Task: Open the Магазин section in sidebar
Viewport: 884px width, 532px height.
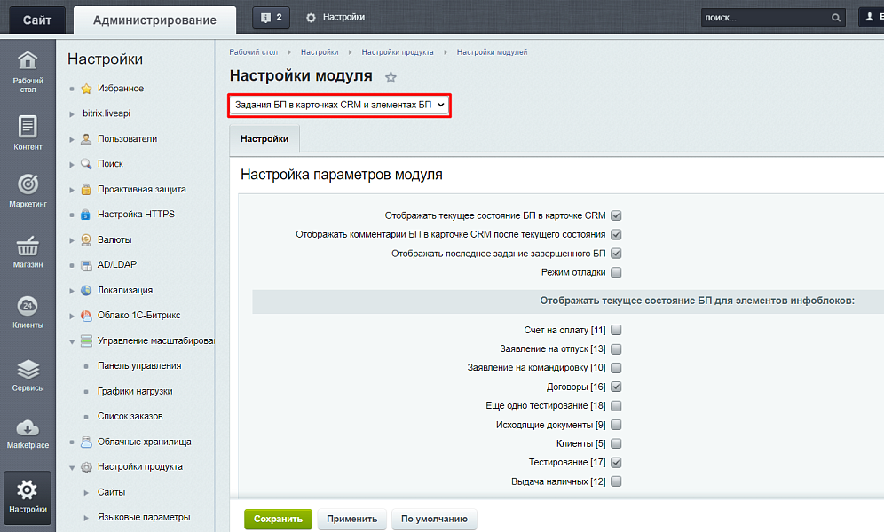Action: click(28, 251)
